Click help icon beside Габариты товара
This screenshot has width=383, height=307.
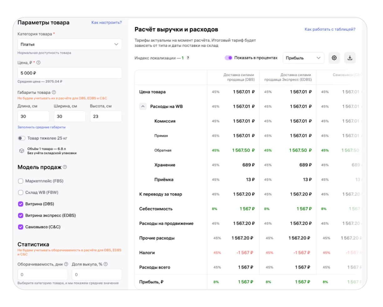point(54,93)
